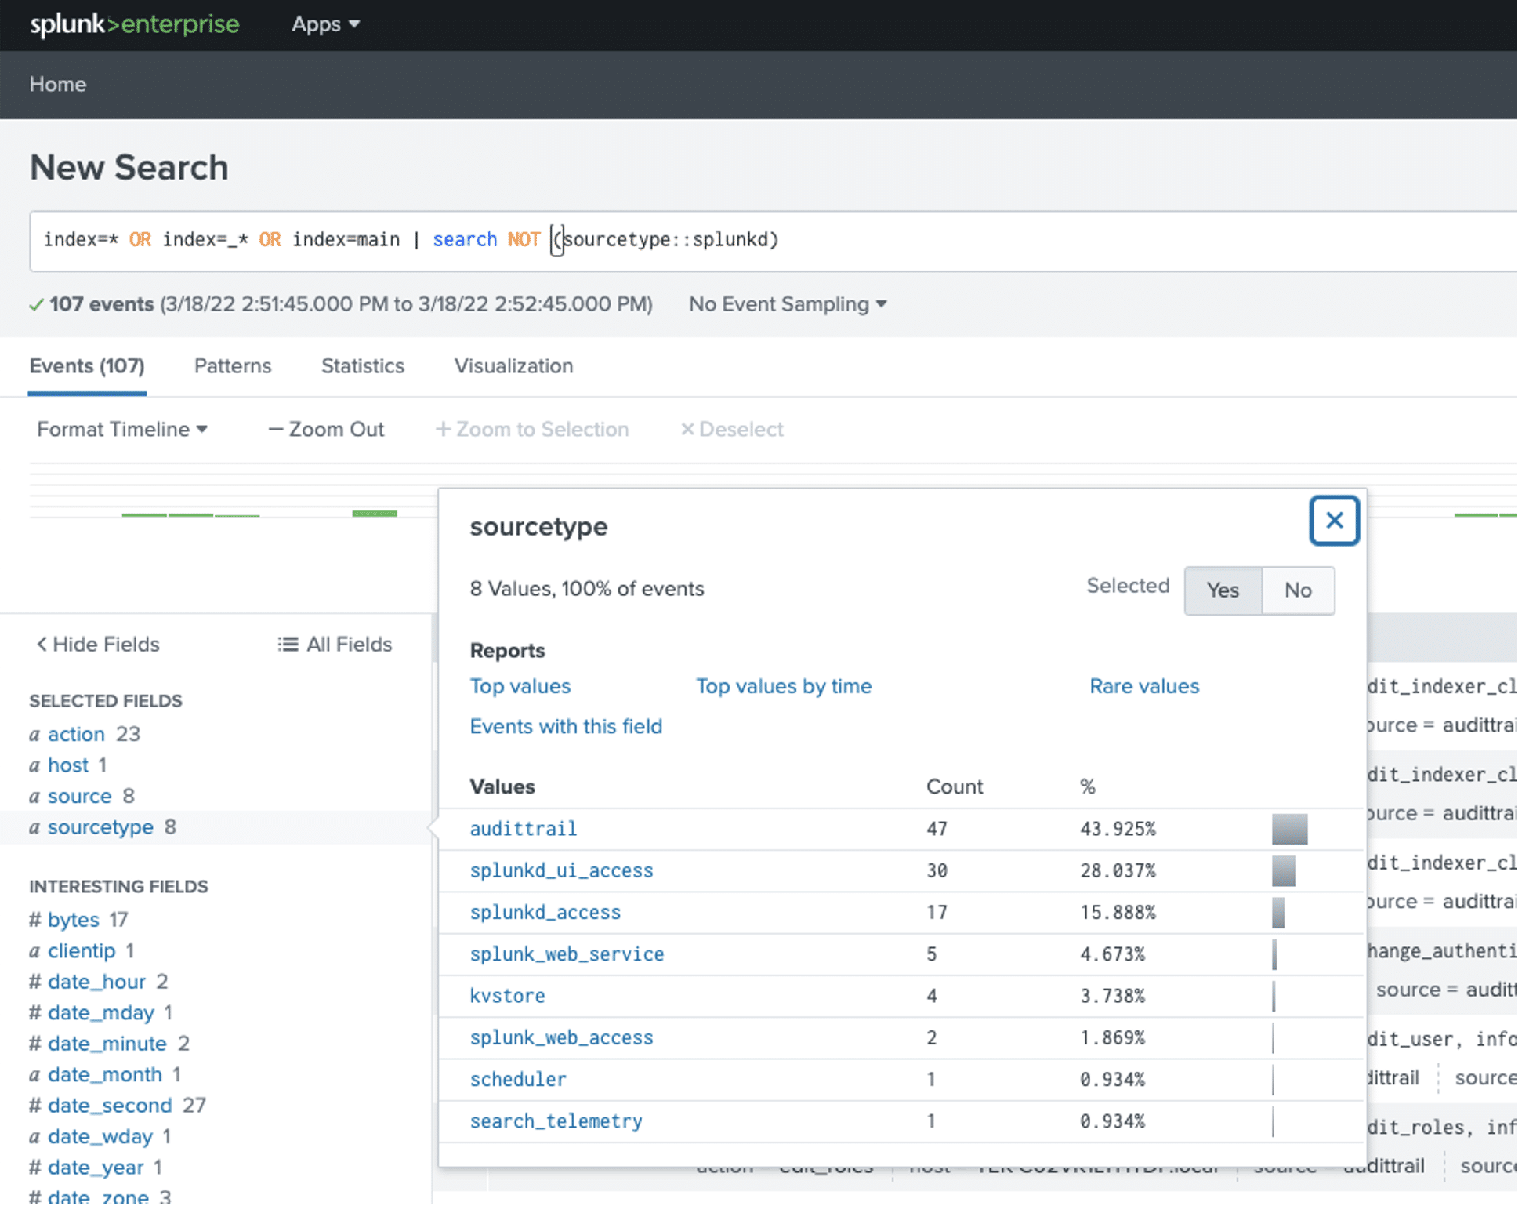Click the Deselect button
The width and height of the screenshot is (1522, 1206).
click(732, 430)
